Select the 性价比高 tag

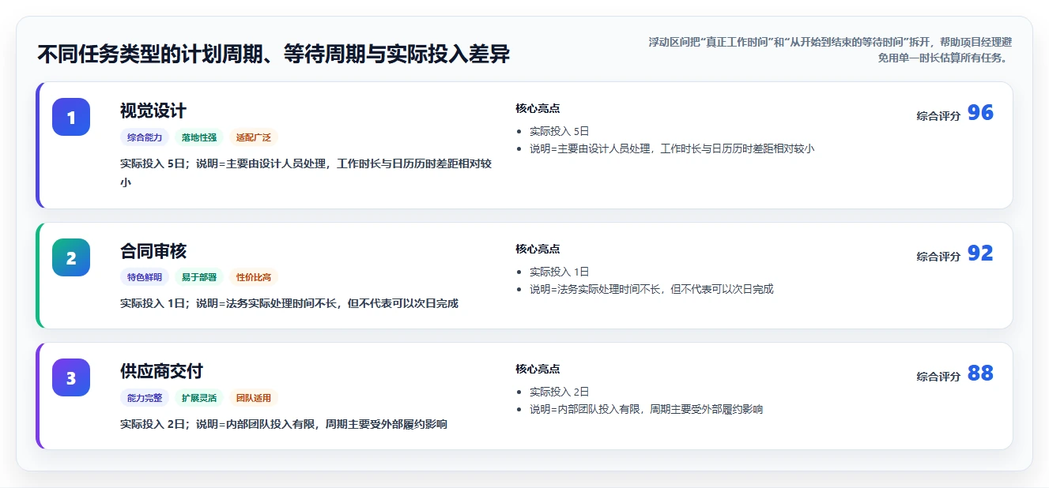(x=254, y=277)
